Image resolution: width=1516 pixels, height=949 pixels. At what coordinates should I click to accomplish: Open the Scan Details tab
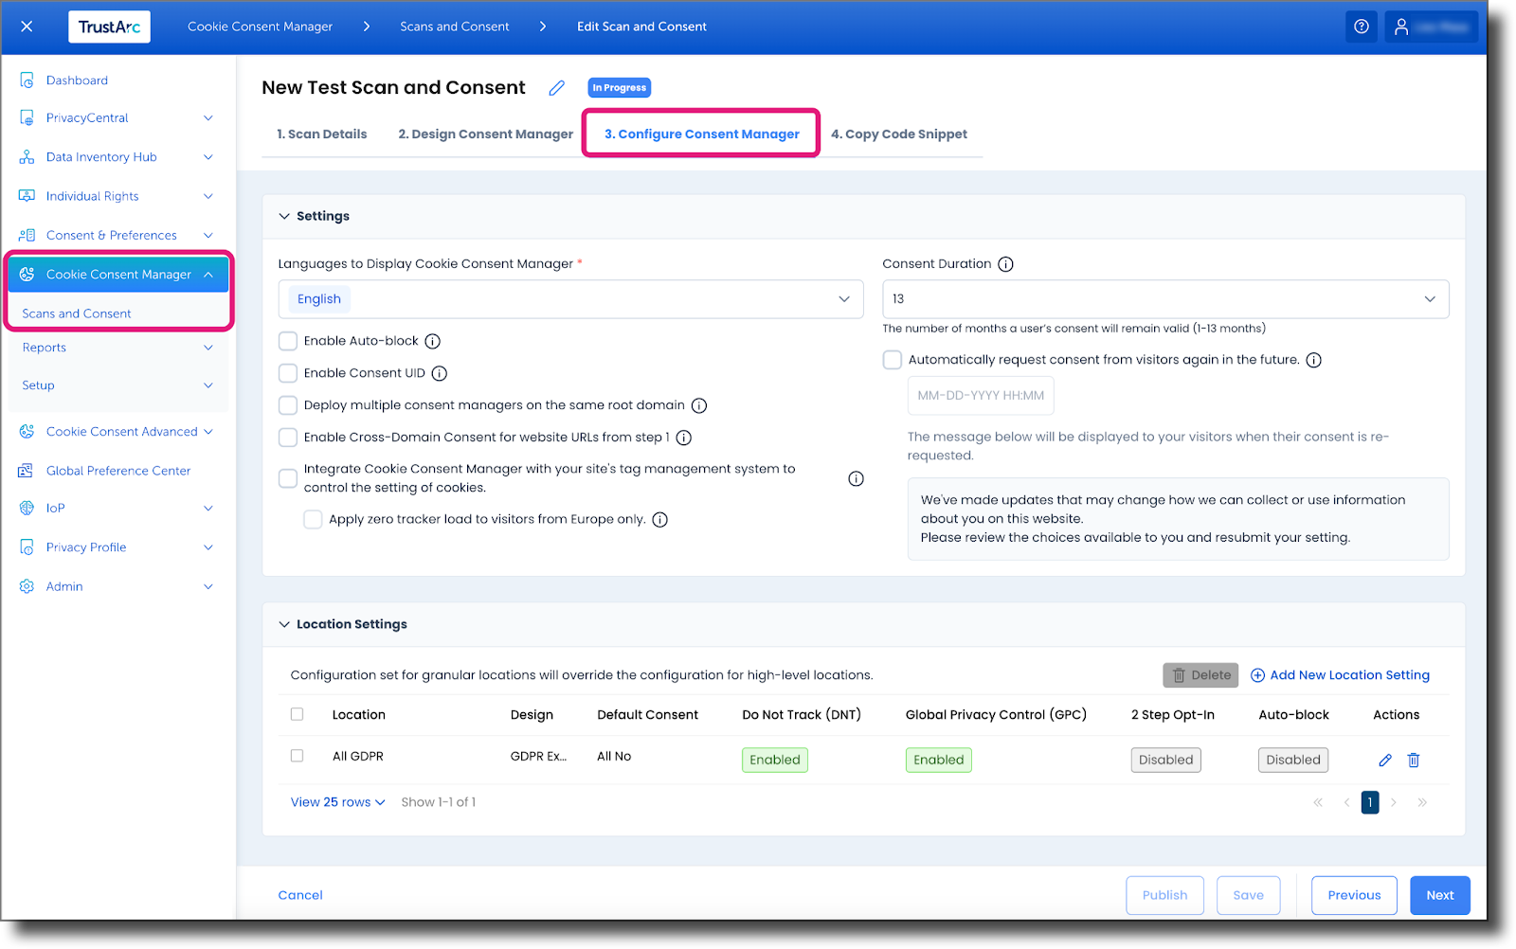coord(322,134)
